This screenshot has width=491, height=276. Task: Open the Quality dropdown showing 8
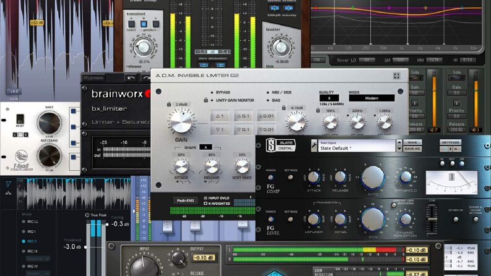tap(329, 98)
